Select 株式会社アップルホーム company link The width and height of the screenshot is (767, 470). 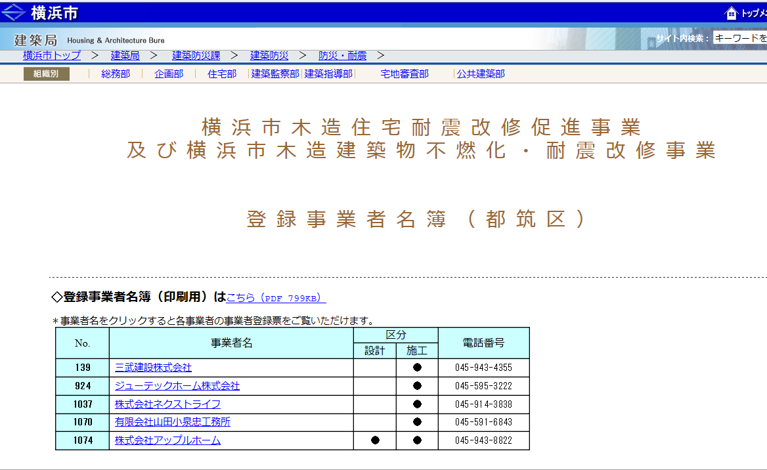[x=167, y=440]
